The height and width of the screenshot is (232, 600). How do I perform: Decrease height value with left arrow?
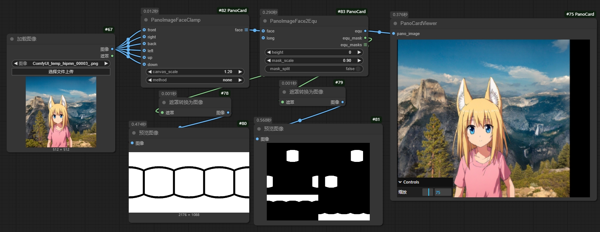pyautogui.click(x=269, y=52)
